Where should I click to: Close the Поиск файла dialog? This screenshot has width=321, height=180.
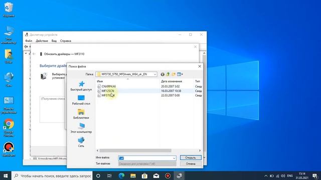tap(200, 66)
